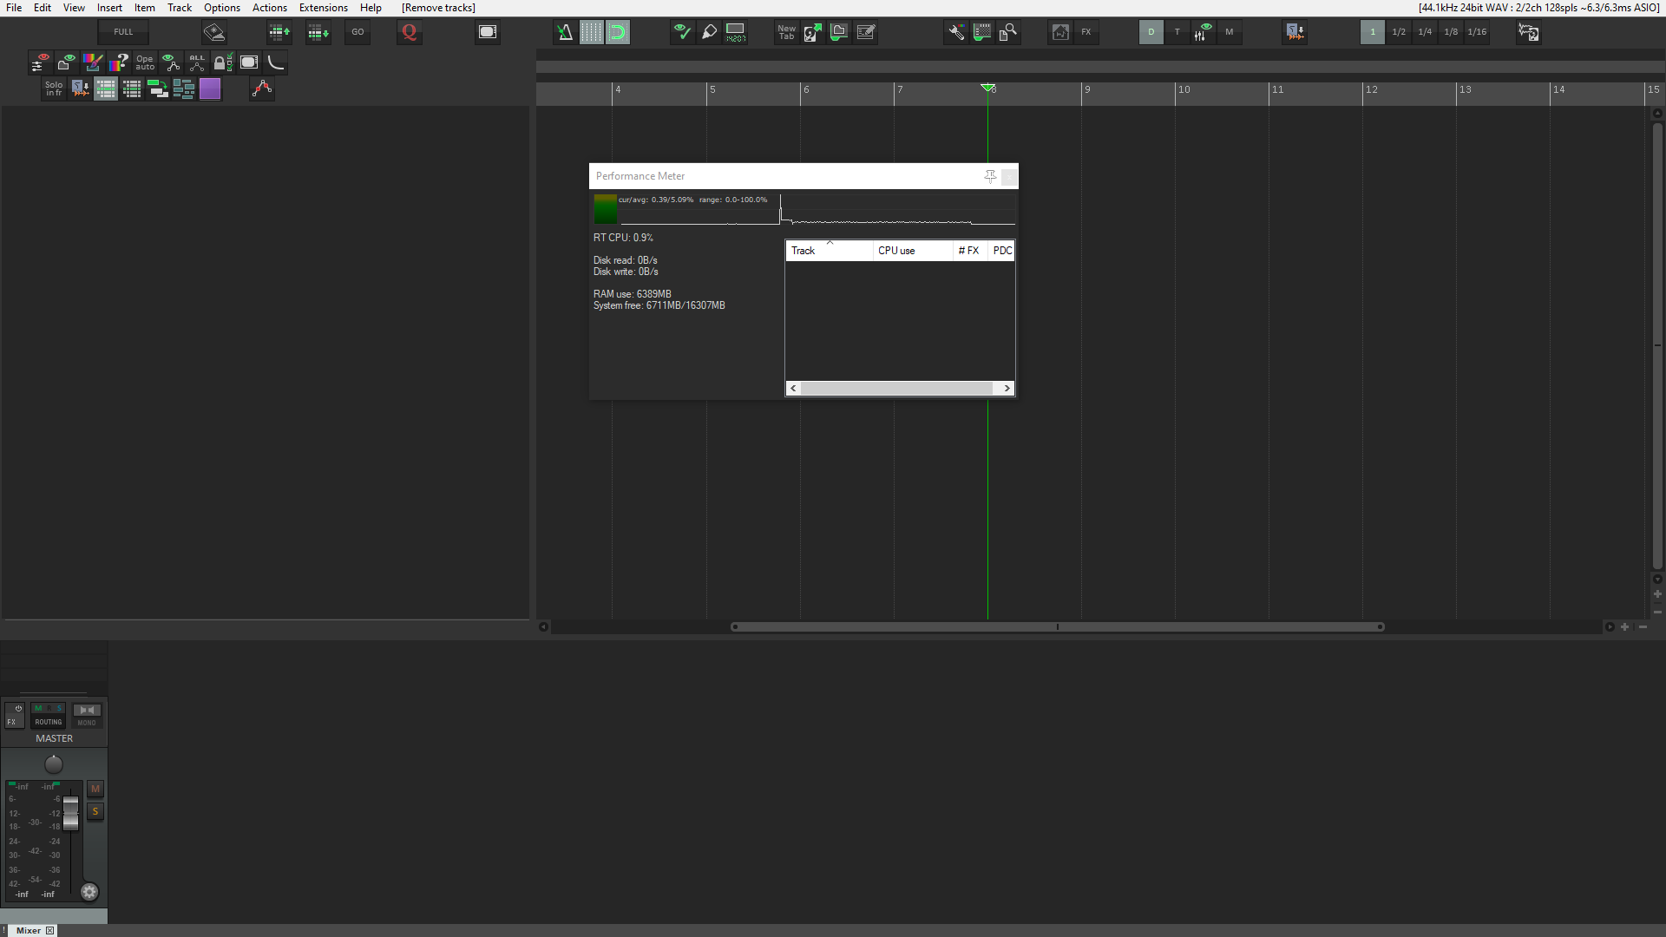The image size is (1666, 937).
Task: Toggle snap magnet button
Action: coord(618,33)
